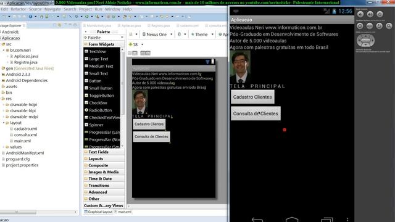Expand the Composite palette category
Image resolution: width=395 pixels, height=222 pixels.
[x=104, y=165]
